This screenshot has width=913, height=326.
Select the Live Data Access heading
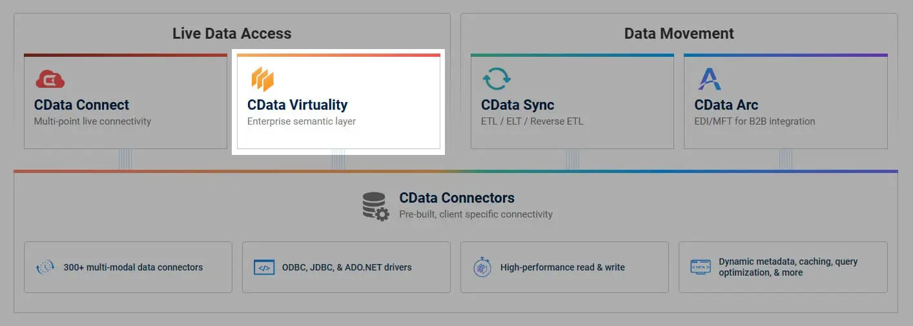[x=232, y=34]
